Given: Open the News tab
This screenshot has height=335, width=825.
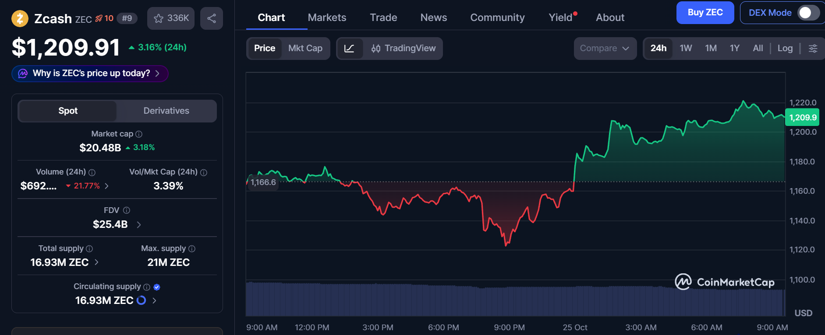Looking at the screenshot, I should (434, 17).
